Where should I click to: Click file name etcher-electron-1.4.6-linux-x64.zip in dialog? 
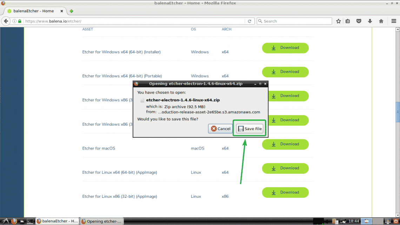coord(183,100)
